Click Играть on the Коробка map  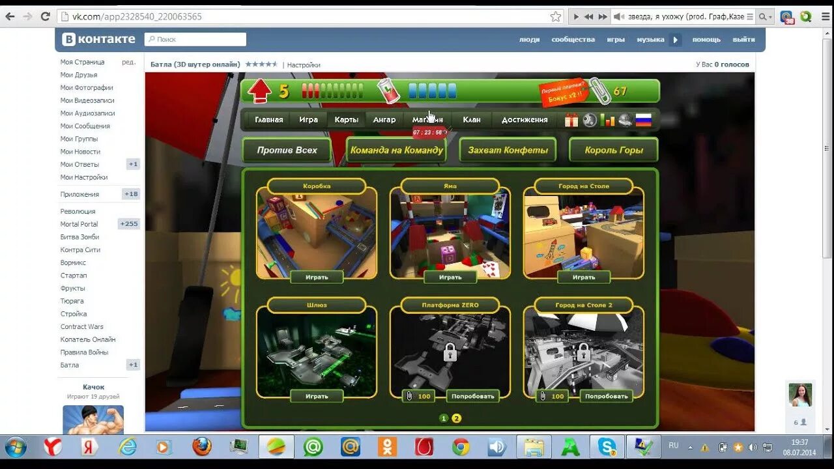pyautogui.click(x=317, y=277)
